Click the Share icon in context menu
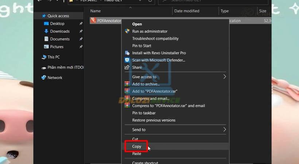Image resolution: width=299 pixels, height=164 pixels. pos(127,67)
